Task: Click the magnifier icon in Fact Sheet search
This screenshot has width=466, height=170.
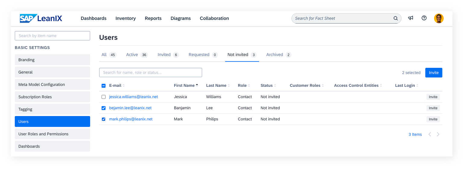Action: (396, 18)
